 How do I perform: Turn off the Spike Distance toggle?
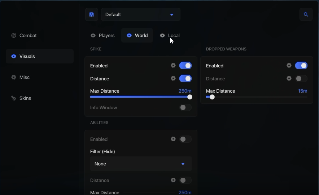tap(185, 79)
